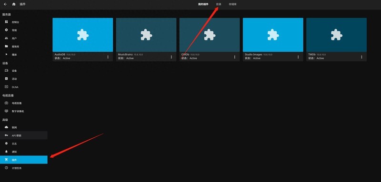Open the 播放 playback sidebar item
The image size is (381, 182).
click(24, 55)
